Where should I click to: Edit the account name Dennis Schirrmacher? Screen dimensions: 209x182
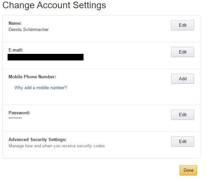[183, 25]
